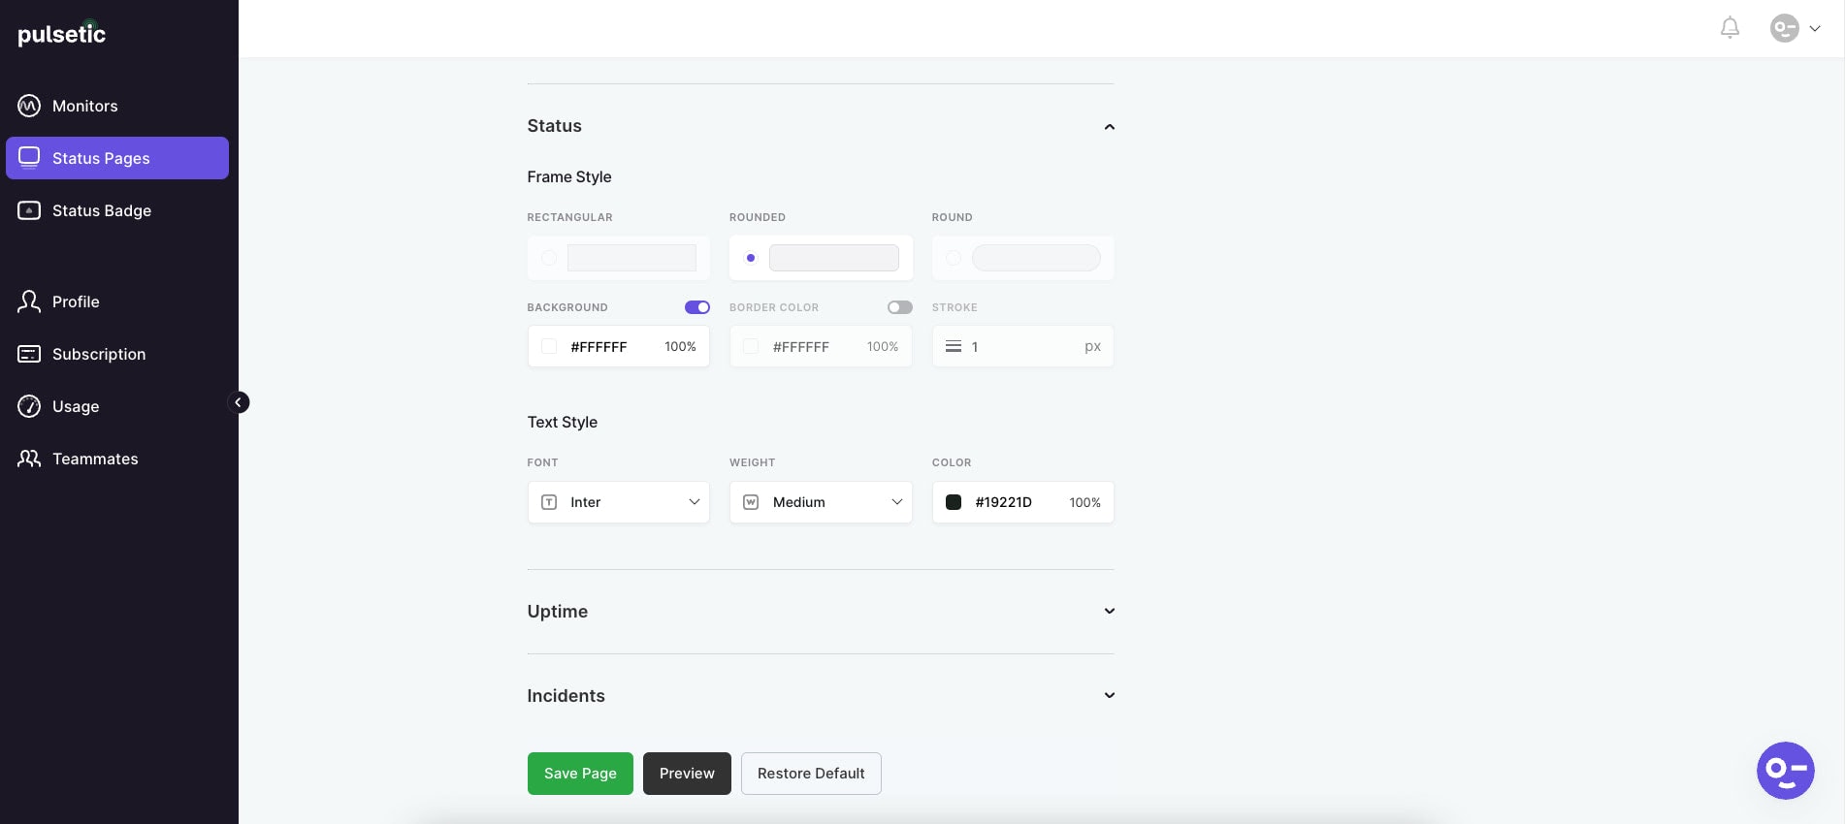The width and height of the screenshot is (1845, 824).
Task: Edit the background hex #FFFFFF field
Action: point(599,346)
